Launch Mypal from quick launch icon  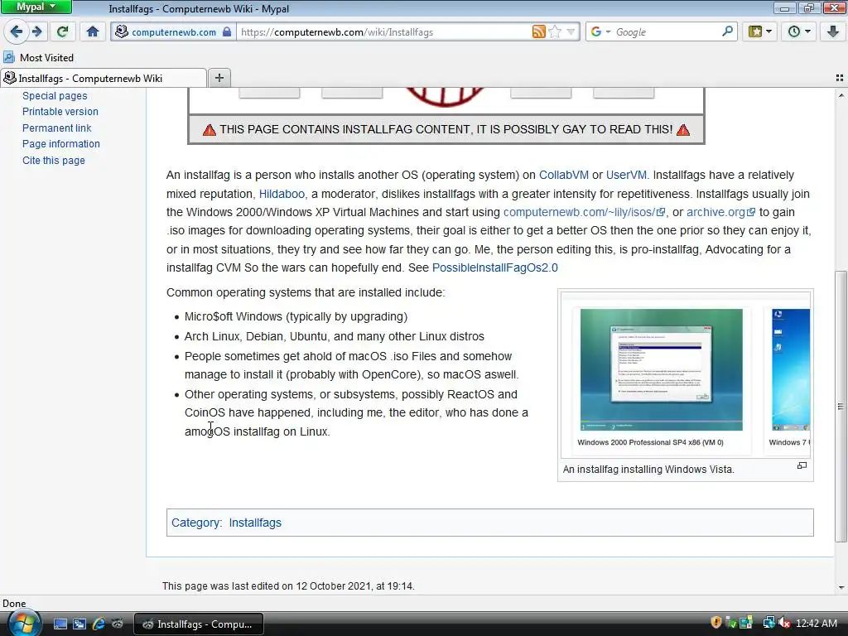click(x=118, y=624)
